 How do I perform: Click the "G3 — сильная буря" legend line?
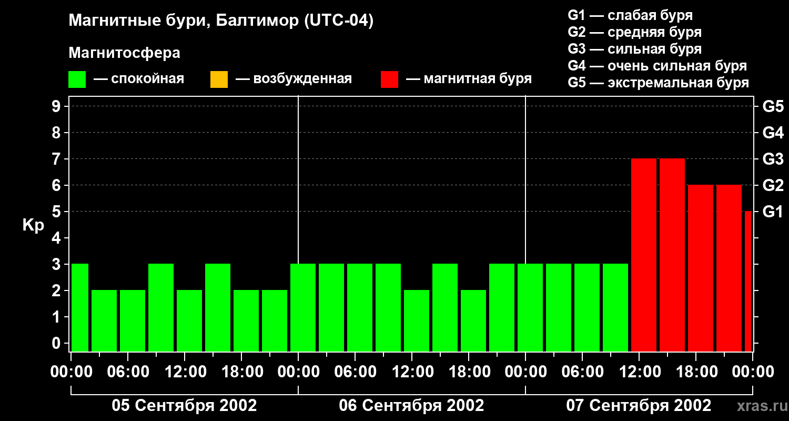[635, 49]
